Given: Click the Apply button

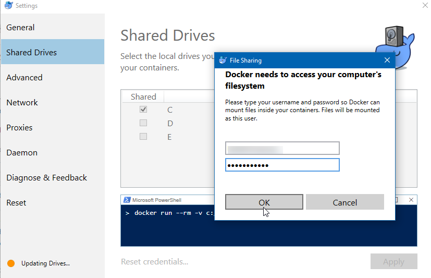Looking at the screenshot, I should 393,261.
